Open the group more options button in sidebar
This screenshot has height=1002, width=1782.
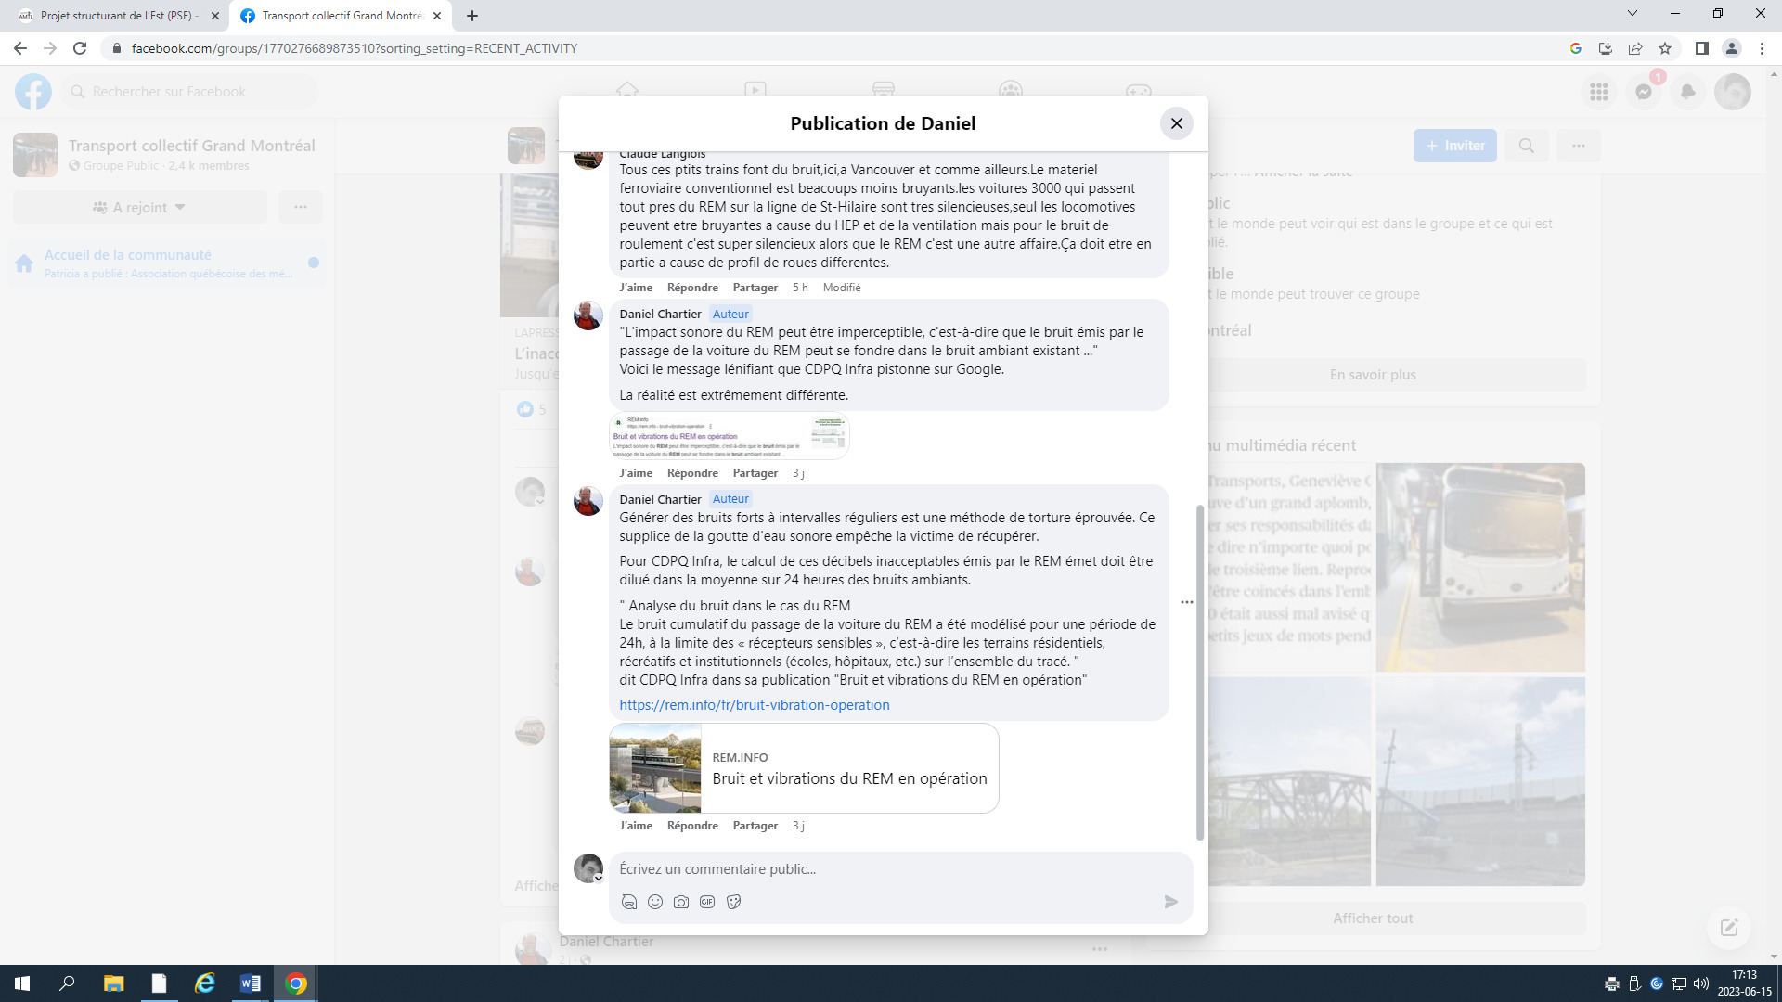point(301,207)
